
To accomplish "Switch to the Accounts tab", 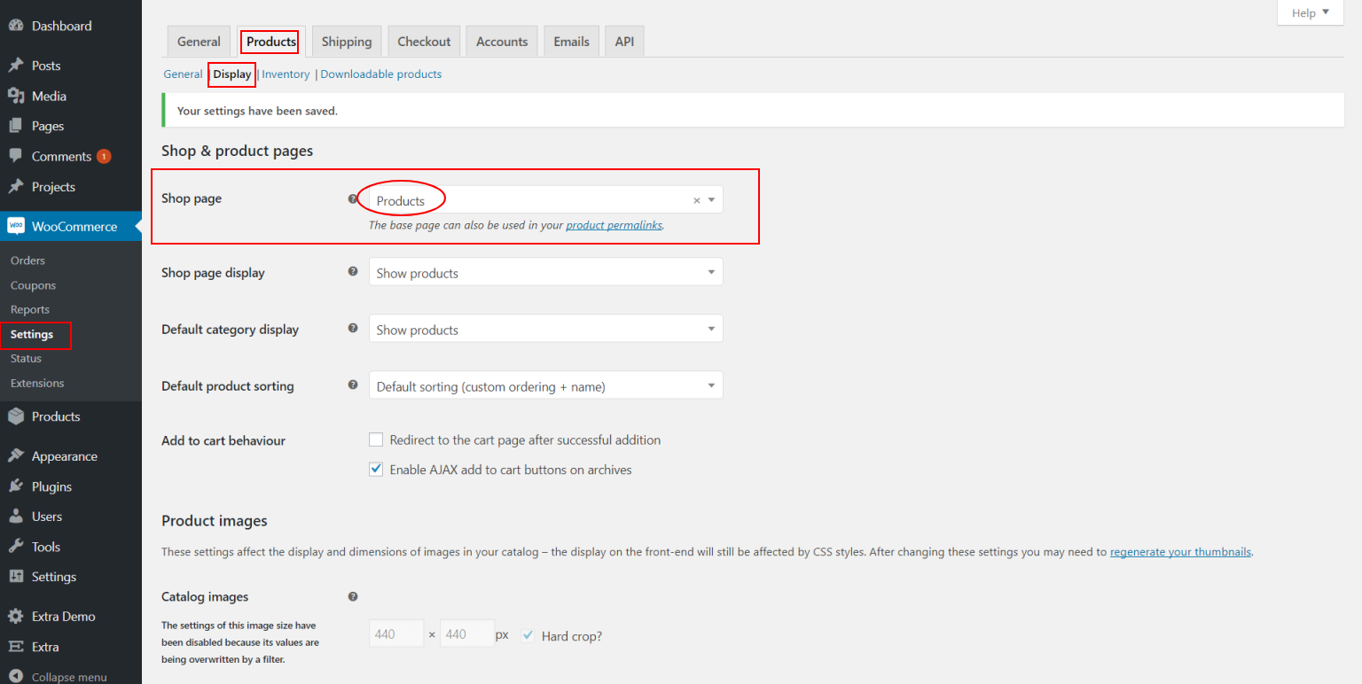I will 502,42.
